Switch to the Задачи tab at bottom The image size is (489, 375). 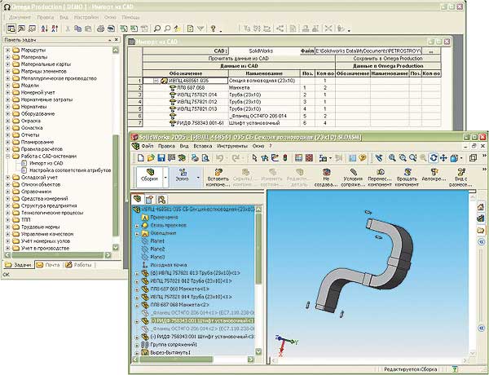point(19,265)
